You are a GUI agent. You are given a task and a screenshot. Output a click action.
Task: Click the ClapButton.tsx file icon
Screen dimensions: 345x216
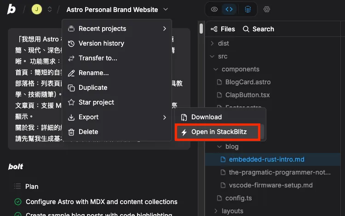(219, 95)
